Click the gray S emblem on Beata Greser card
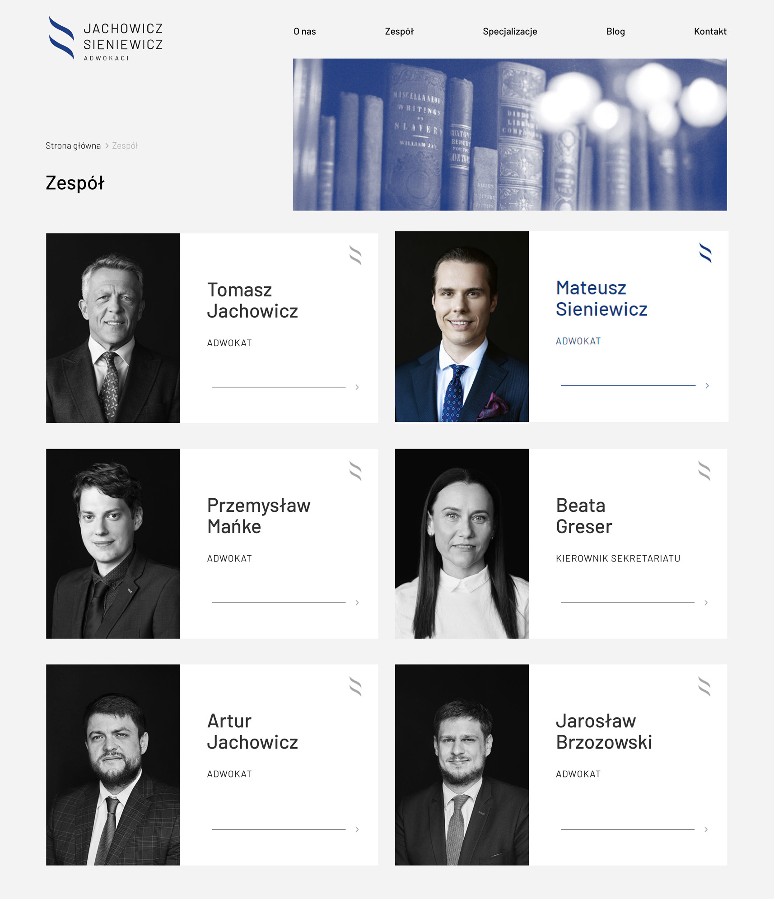Viewport: 774px width, 899px height. click(704, 471)
